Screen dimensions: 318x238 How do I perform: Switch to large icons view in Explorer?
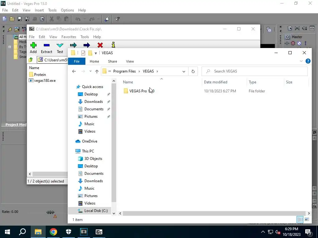307,219
